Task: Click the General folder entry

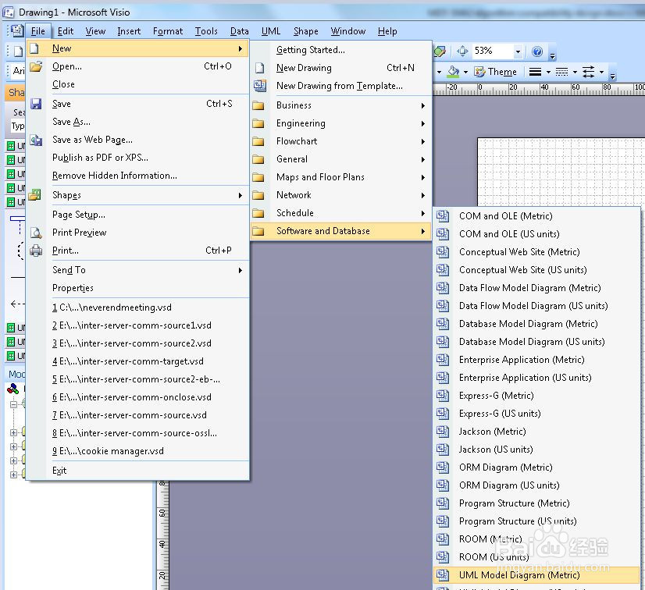Action: coord(341,159)
